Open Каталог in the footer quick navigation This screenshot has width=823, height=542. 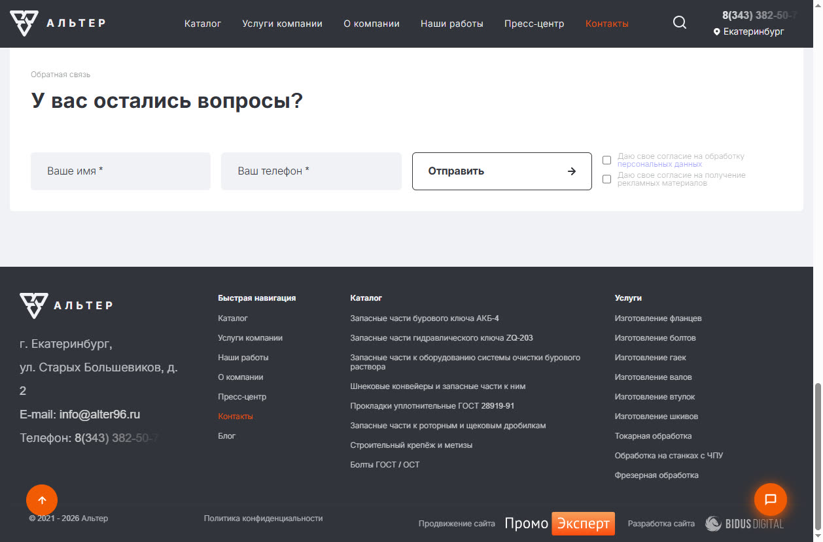[x=233, y=318]
